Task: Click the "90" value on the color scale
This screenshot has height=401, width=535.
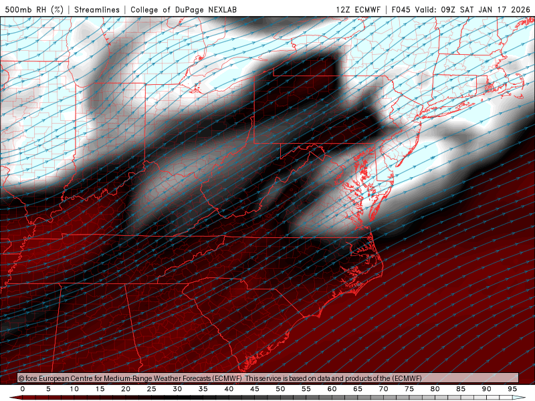Action: [x=487, y=389]
